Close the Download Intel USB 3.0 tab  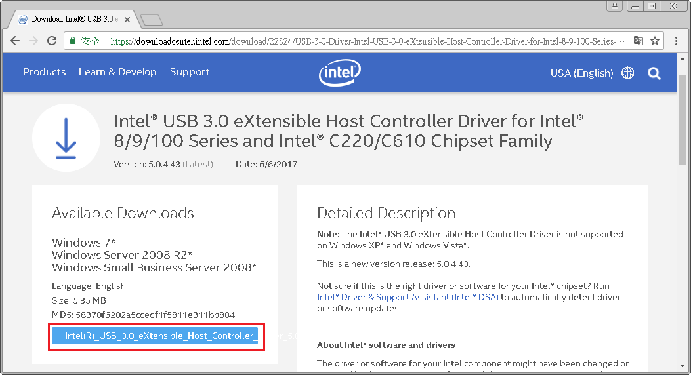127,20
